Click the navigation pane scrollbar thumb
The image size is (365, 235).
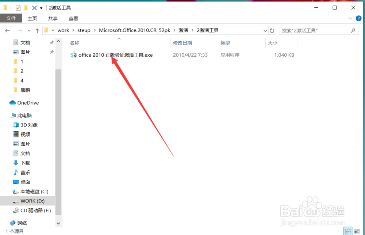click(58, 142)
